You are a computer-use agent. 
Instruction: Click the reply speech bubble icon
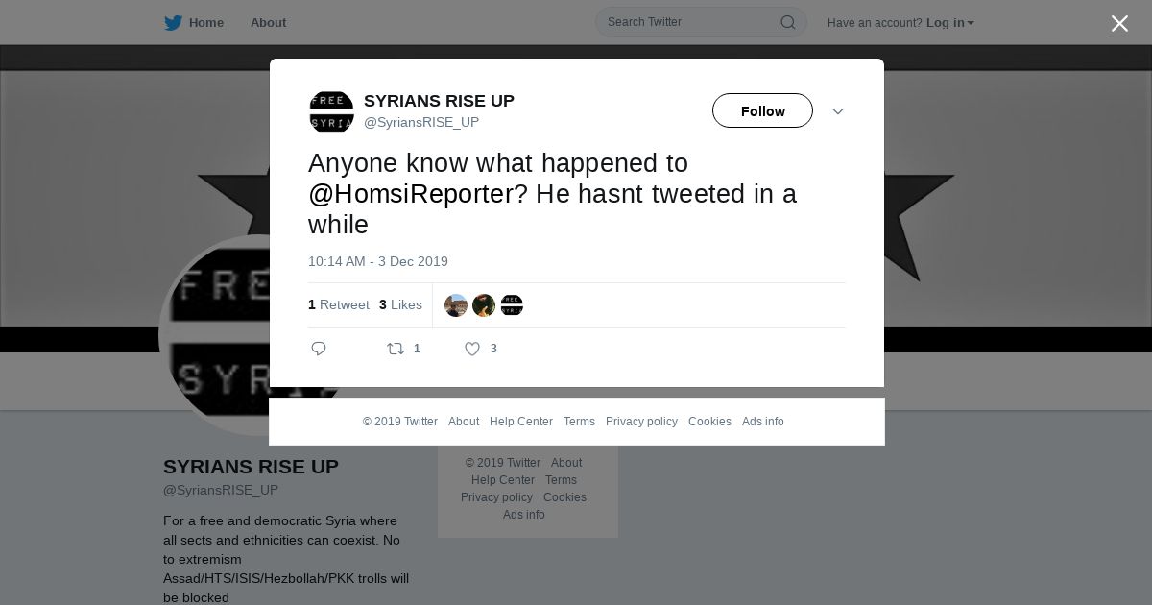point(319,349)
